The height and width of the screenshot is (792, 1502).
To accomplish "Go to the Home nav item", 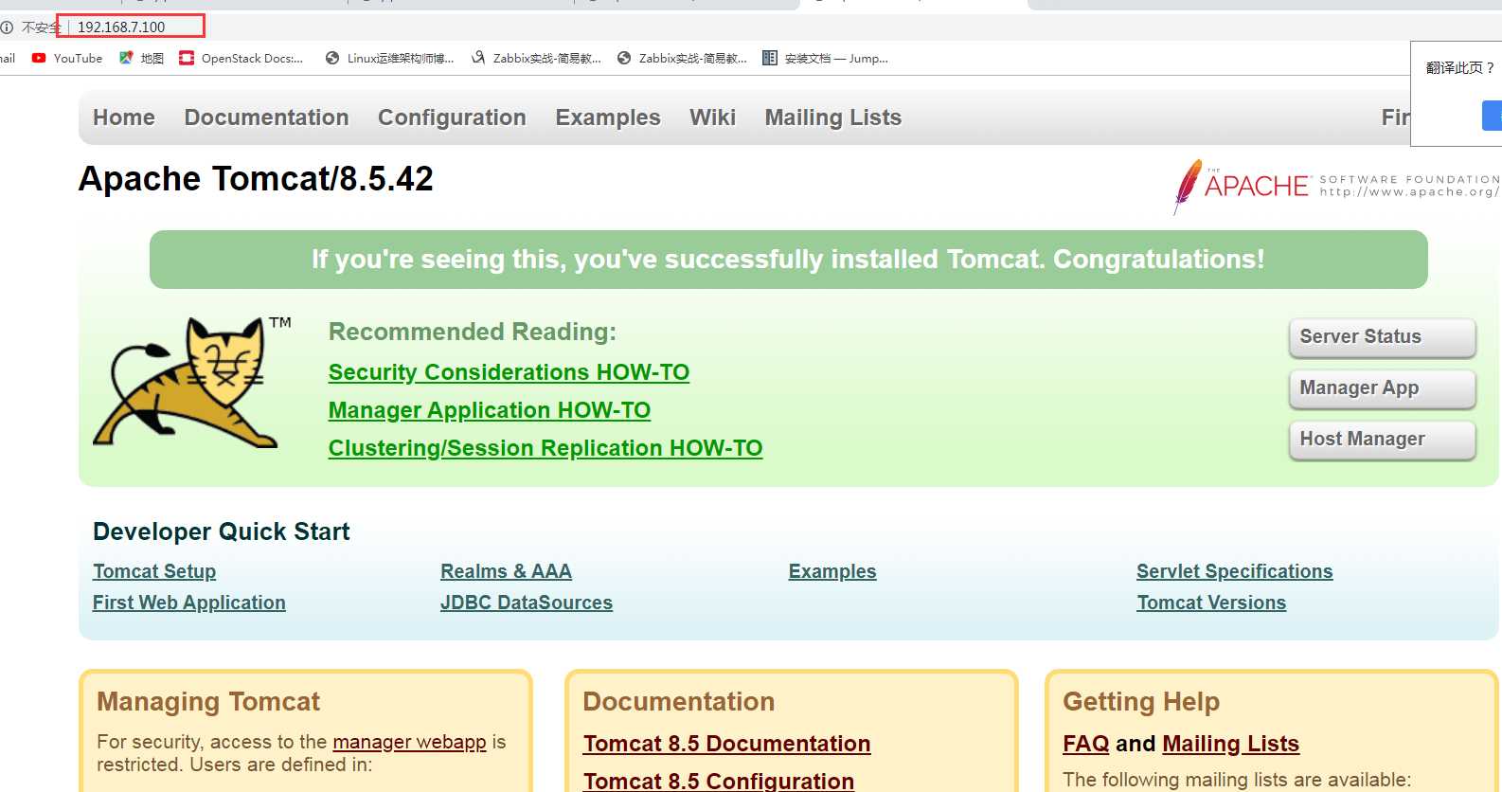I will tap(124, 117).
